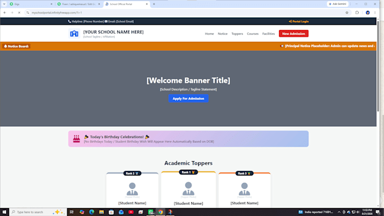Open the notification center icon

tap(378, 212)
